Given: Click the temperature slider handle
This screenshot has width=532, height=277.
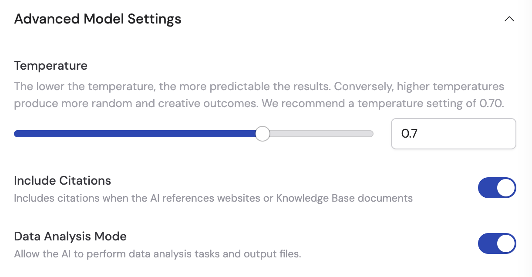Looking at the screenshot, I should (x=263, y=133).
